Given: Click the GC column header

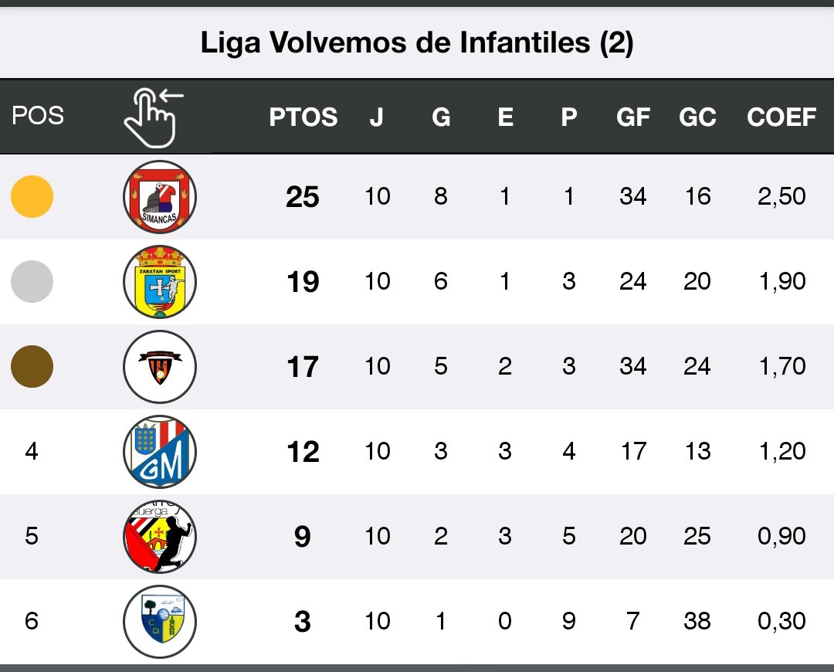Looking at the screenshot, I should point(697,117).
